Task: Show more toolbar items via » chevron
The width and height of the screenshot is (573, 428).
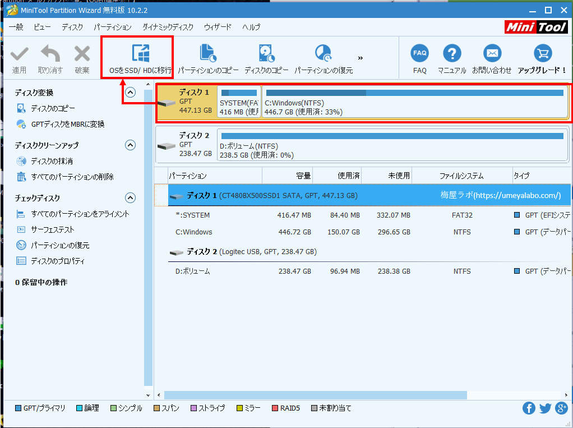Action: (361, 58)
